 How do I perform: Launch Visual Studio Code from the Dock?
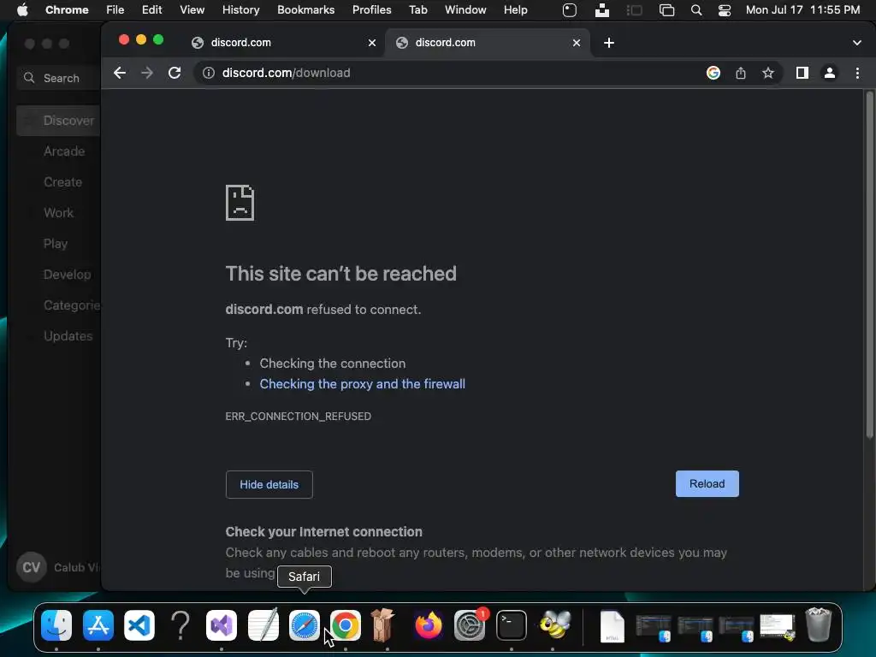pos(139,625)
